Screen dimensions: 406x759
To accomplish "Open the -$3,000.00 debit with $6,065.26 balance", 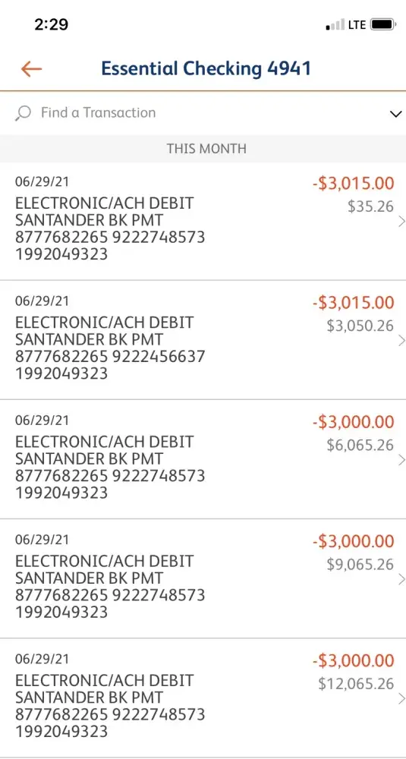I will click(203, 460).
